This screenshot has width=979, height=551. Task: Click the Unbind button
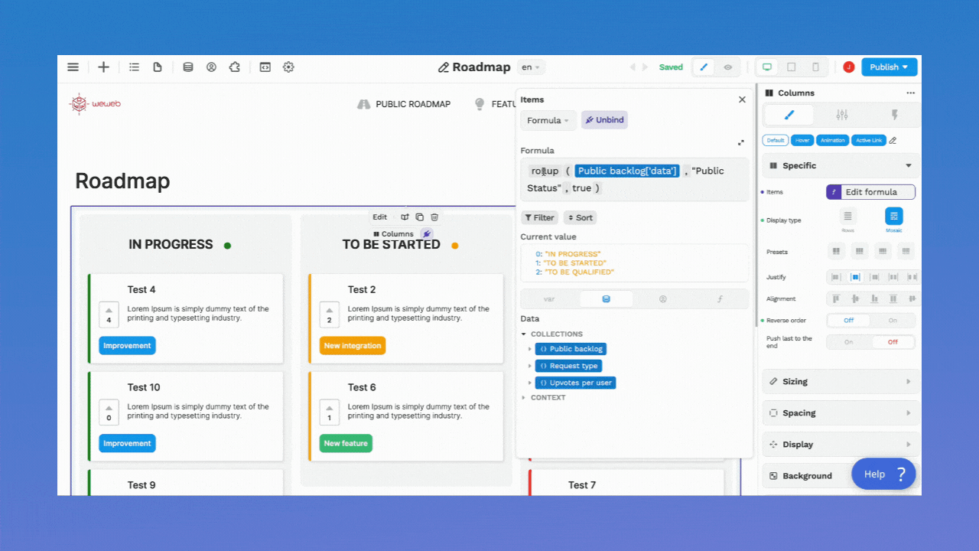604,120
